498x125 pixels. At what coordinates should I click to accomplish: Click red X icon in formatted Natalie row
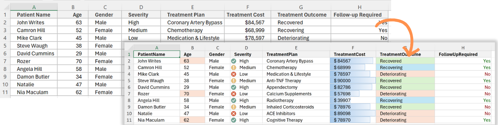pos(234,113)
